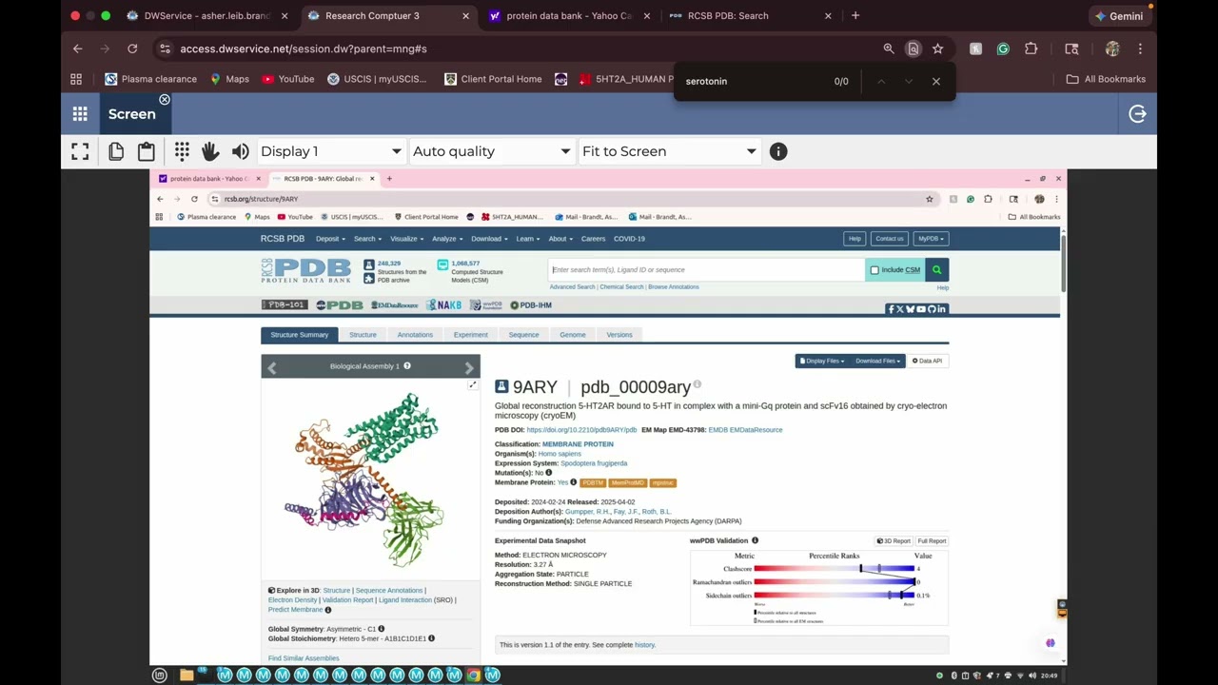The width and height of the screenshot is (1218, 685).
Task: Open the Advanced Search link
Action: 572,287
